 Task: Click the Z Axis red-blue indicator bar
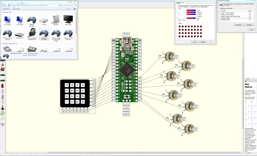[x=191, y=10]
